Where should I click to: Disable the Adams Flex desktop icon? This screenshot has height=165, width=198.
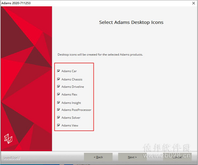(x=59, y=95)
